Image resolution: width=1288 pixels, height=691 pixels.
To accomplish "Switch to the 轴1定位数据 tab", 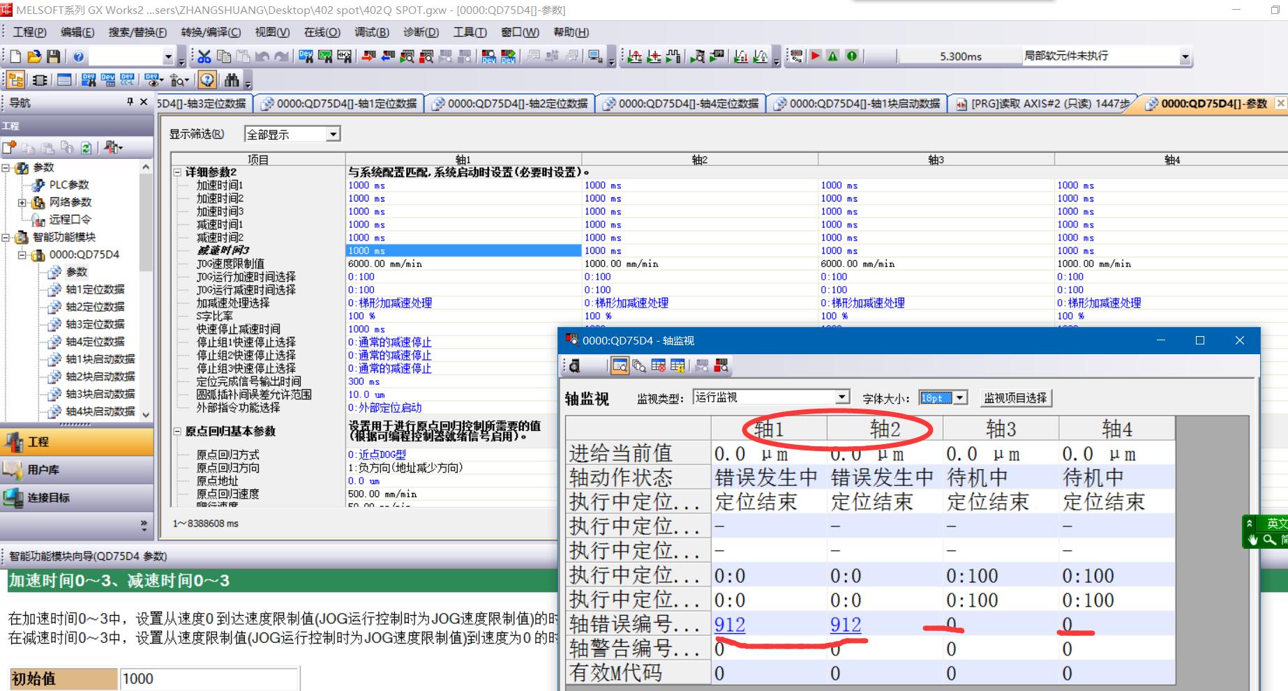I will point(339,103).
